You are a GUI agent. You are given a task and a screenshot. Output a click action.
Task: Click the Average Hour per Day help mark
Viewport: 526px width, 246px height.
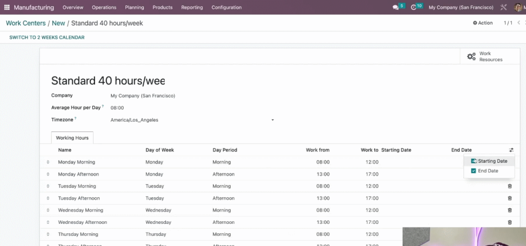coord(103,106)
